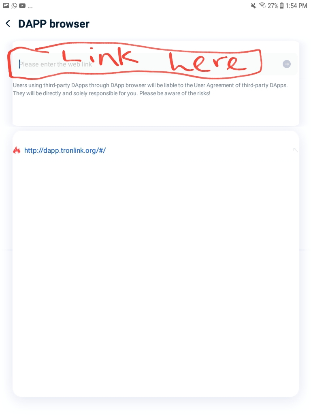Tap the muted sound icon in status bar
Screen dimensions: 311x415
pos(253,6)
